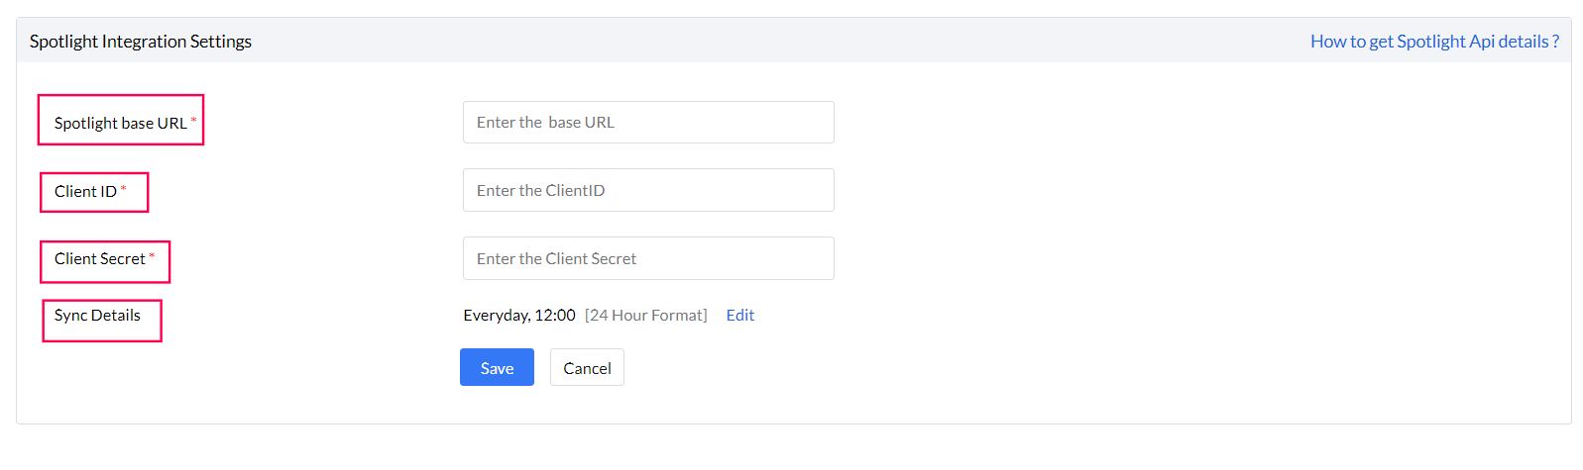The image size is (1583, 470).
Task: Click the Spotlight base URL input field
Action: 648,122
